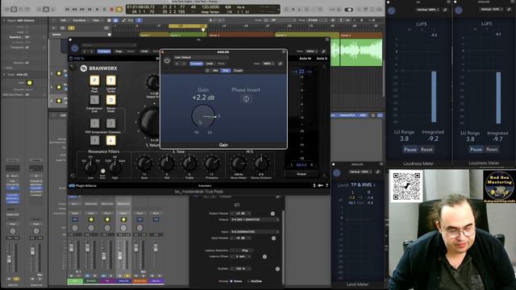
Task: Click the Bass knob in Tone section
Action: pos(144,164)
